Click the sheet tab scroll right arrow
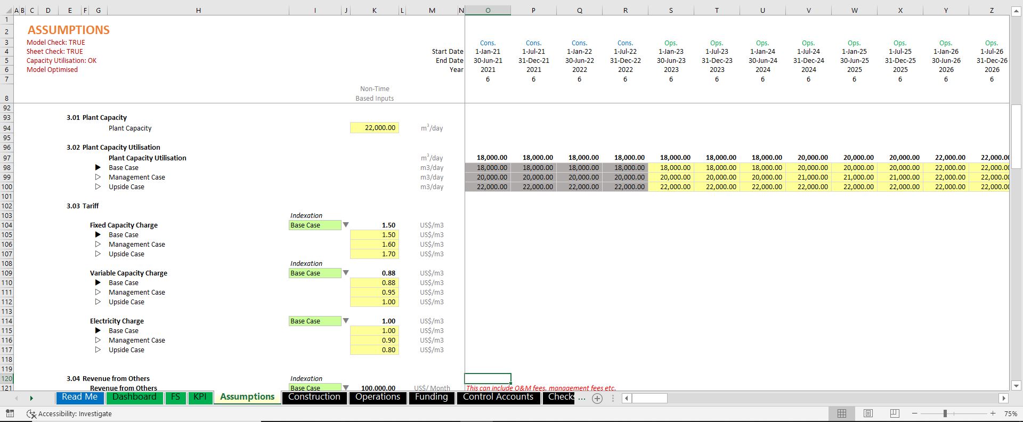 (31, 398)
